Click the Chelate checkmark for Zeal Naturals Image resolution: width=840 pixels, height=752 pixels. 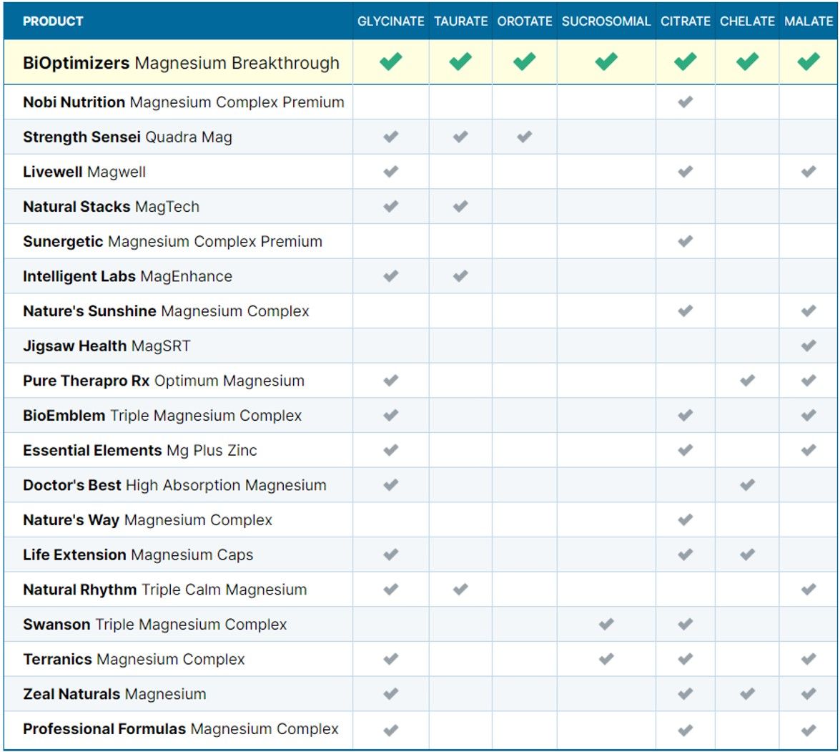(747, 693)
